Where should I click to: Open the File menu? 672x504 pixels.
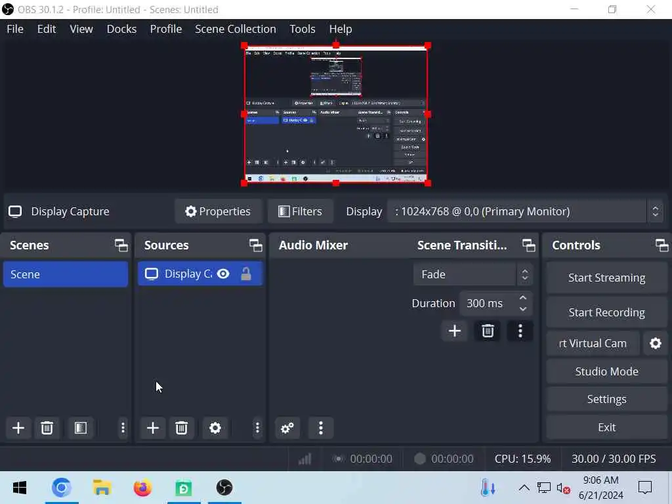click(15, 29)
